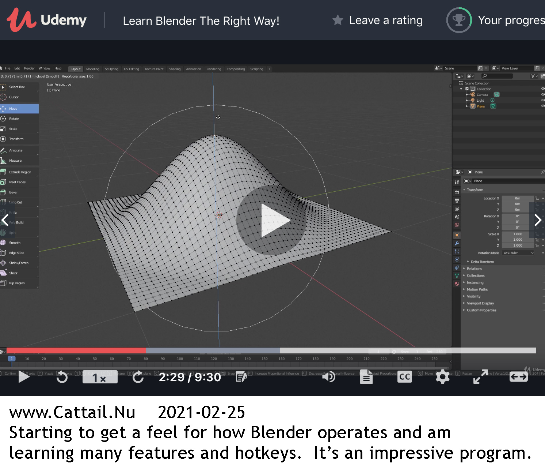This screenshot has height=469, width=545.
Task: Add a note at current time
Action: [241, 377]
